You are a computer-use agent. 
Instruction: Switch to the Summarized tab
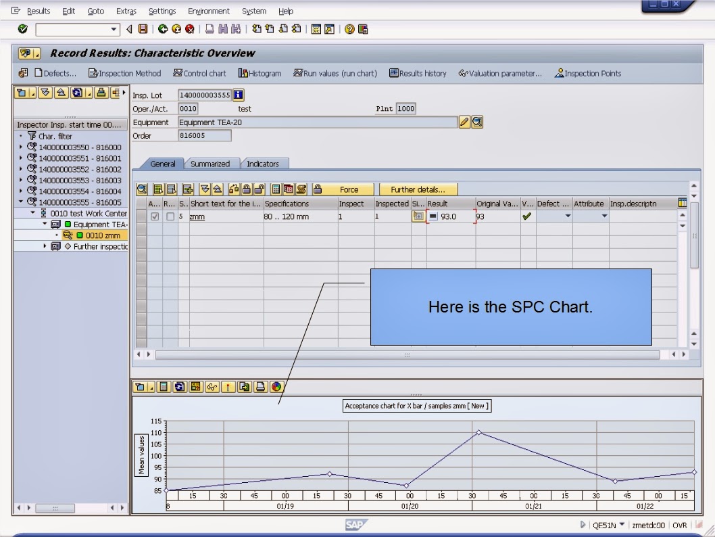pyautogui.click(x=212, y=163)
